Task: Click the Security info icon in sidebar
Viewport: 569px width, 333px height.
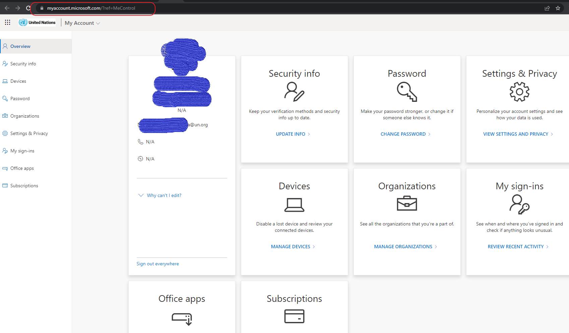Action: 5,64
